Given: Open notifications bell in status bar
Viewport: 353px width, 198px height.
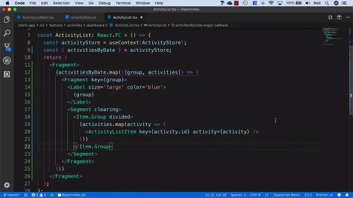Looking at the screenshot, I should click(347, 195).
